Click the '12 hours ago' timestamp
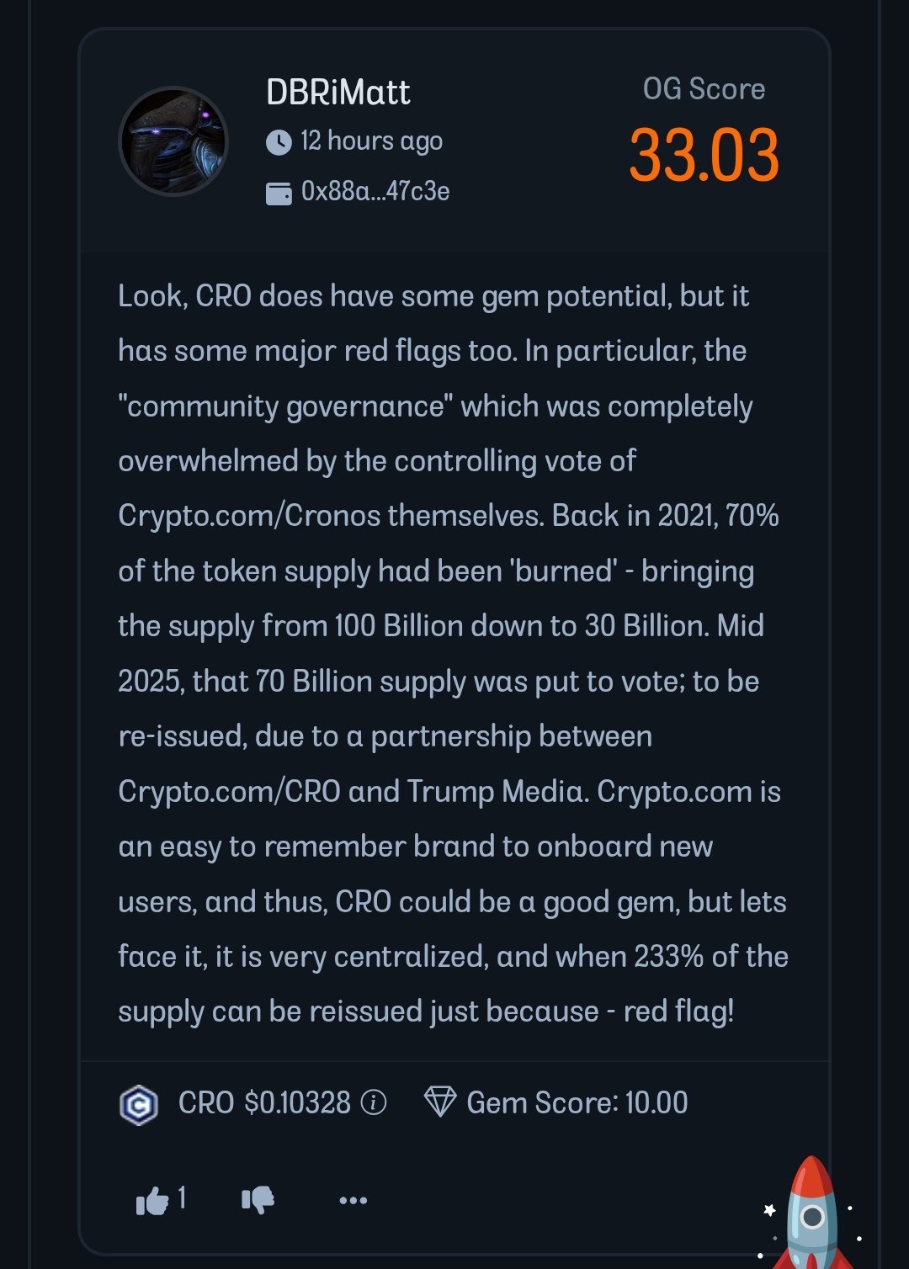 click(x=371, y=141)
